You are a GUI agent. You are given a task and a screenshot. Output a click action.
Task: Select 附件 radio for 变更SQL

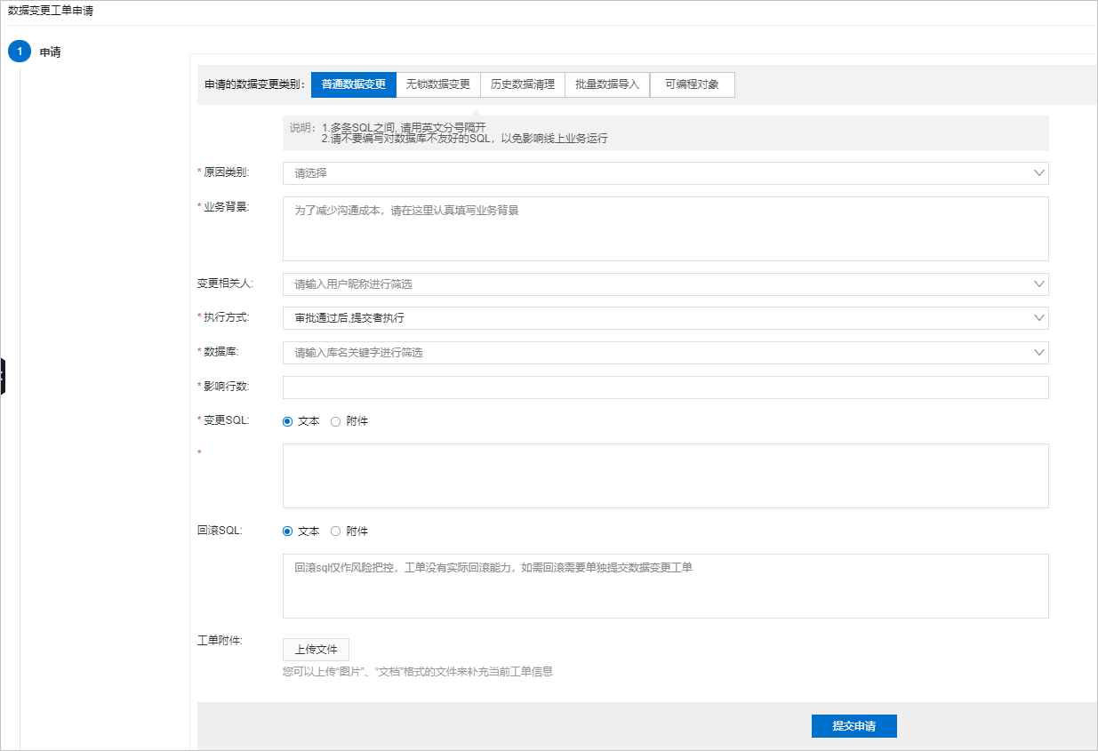335,421
